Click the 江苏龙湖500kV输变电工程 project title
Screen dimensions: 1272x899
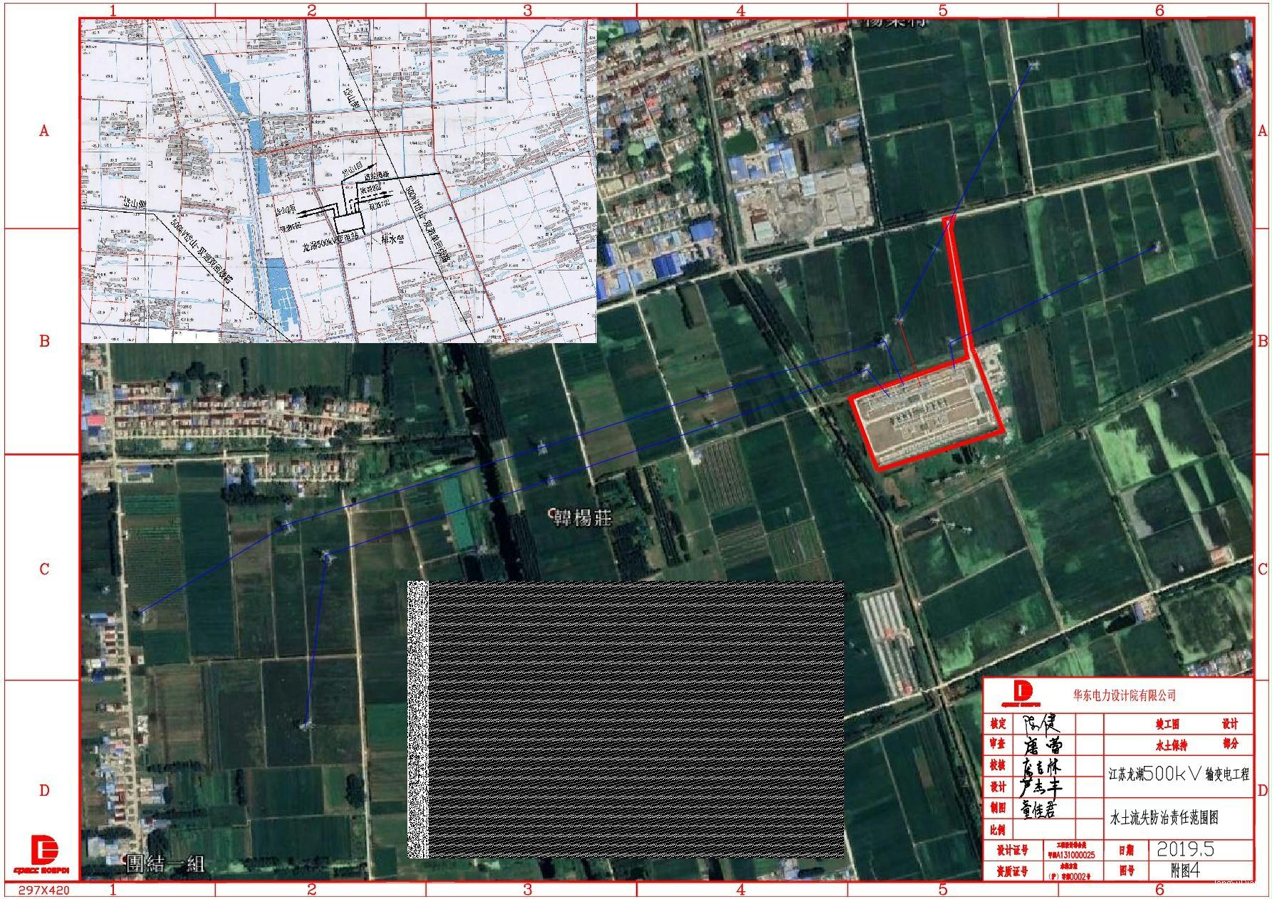click(1178, 775)
